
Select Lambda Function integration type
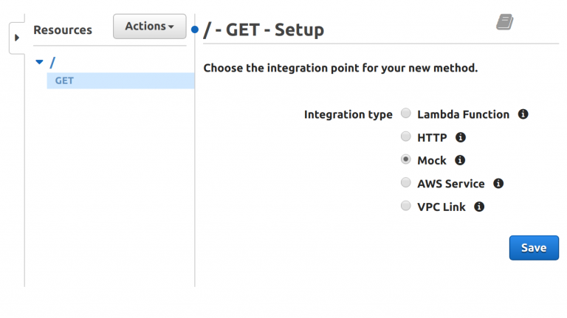406,114
